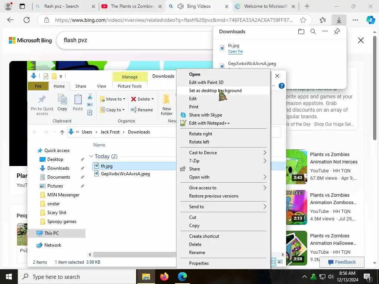
Task: Collapse the Today (2) group
Action: [91, 156]
